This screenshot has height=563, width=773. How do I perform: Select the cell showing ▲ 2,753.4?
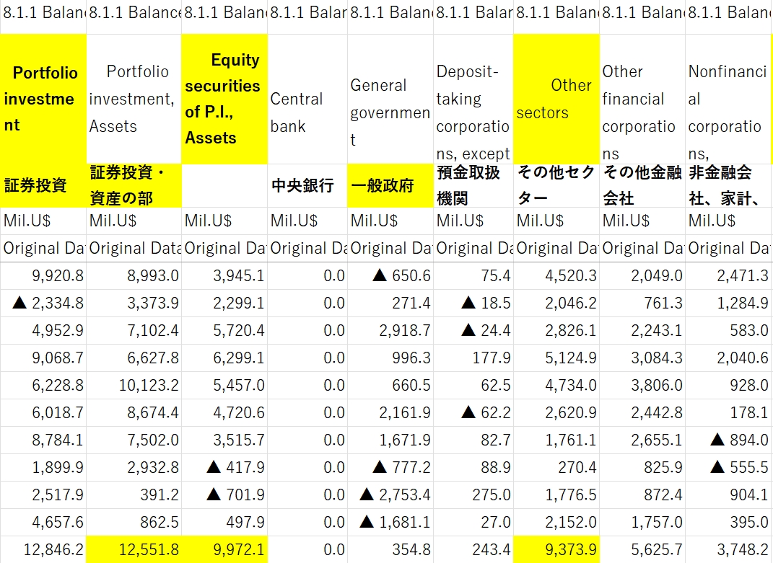tap(390, 495)
